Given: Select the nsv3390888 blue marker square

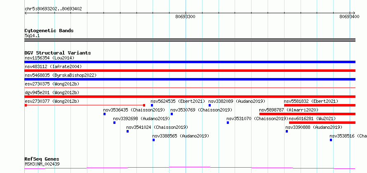Looking at the screenshot, I should tap(287, 131).
